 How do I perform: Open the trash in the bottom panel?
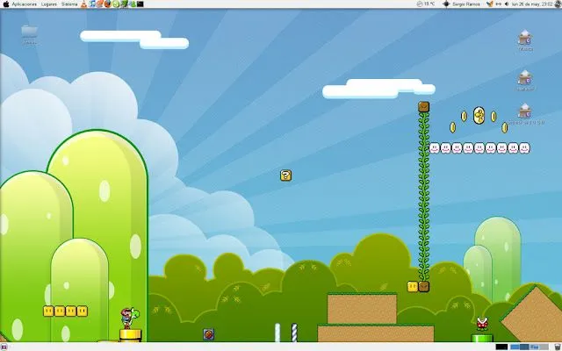pyautogui.click(x=558, y=347)
